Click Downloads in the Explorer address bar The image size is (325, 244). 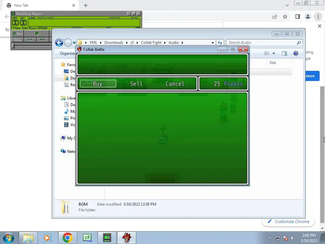pos(114,43)
